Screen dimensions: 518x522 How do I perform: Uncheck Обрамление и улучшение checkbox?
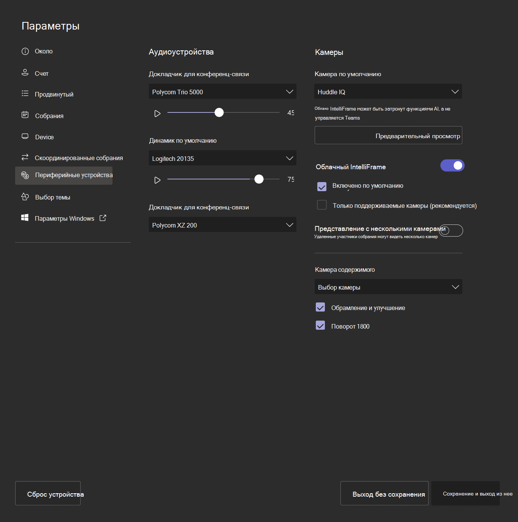click(320, 307)
